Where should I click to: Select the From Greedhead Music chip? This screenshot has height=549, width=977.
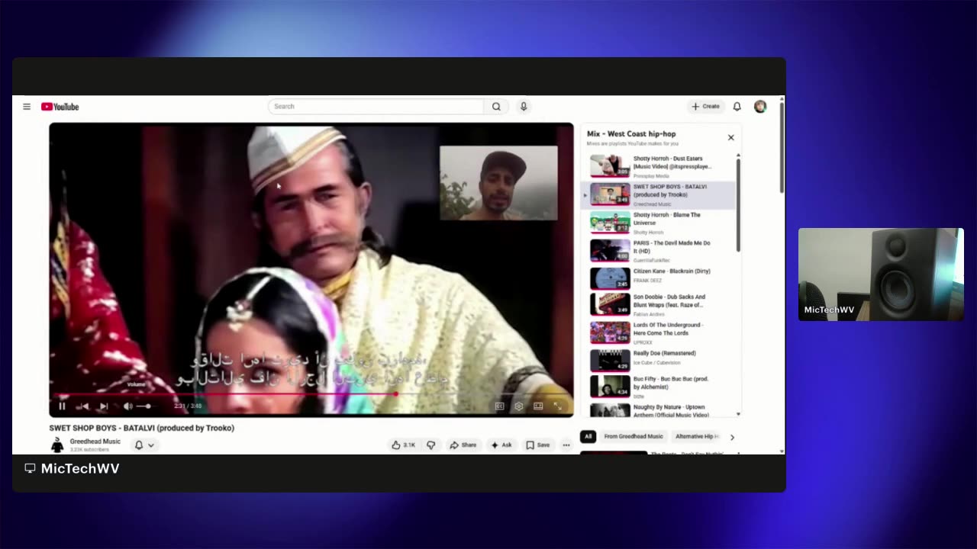pos(634,437)
